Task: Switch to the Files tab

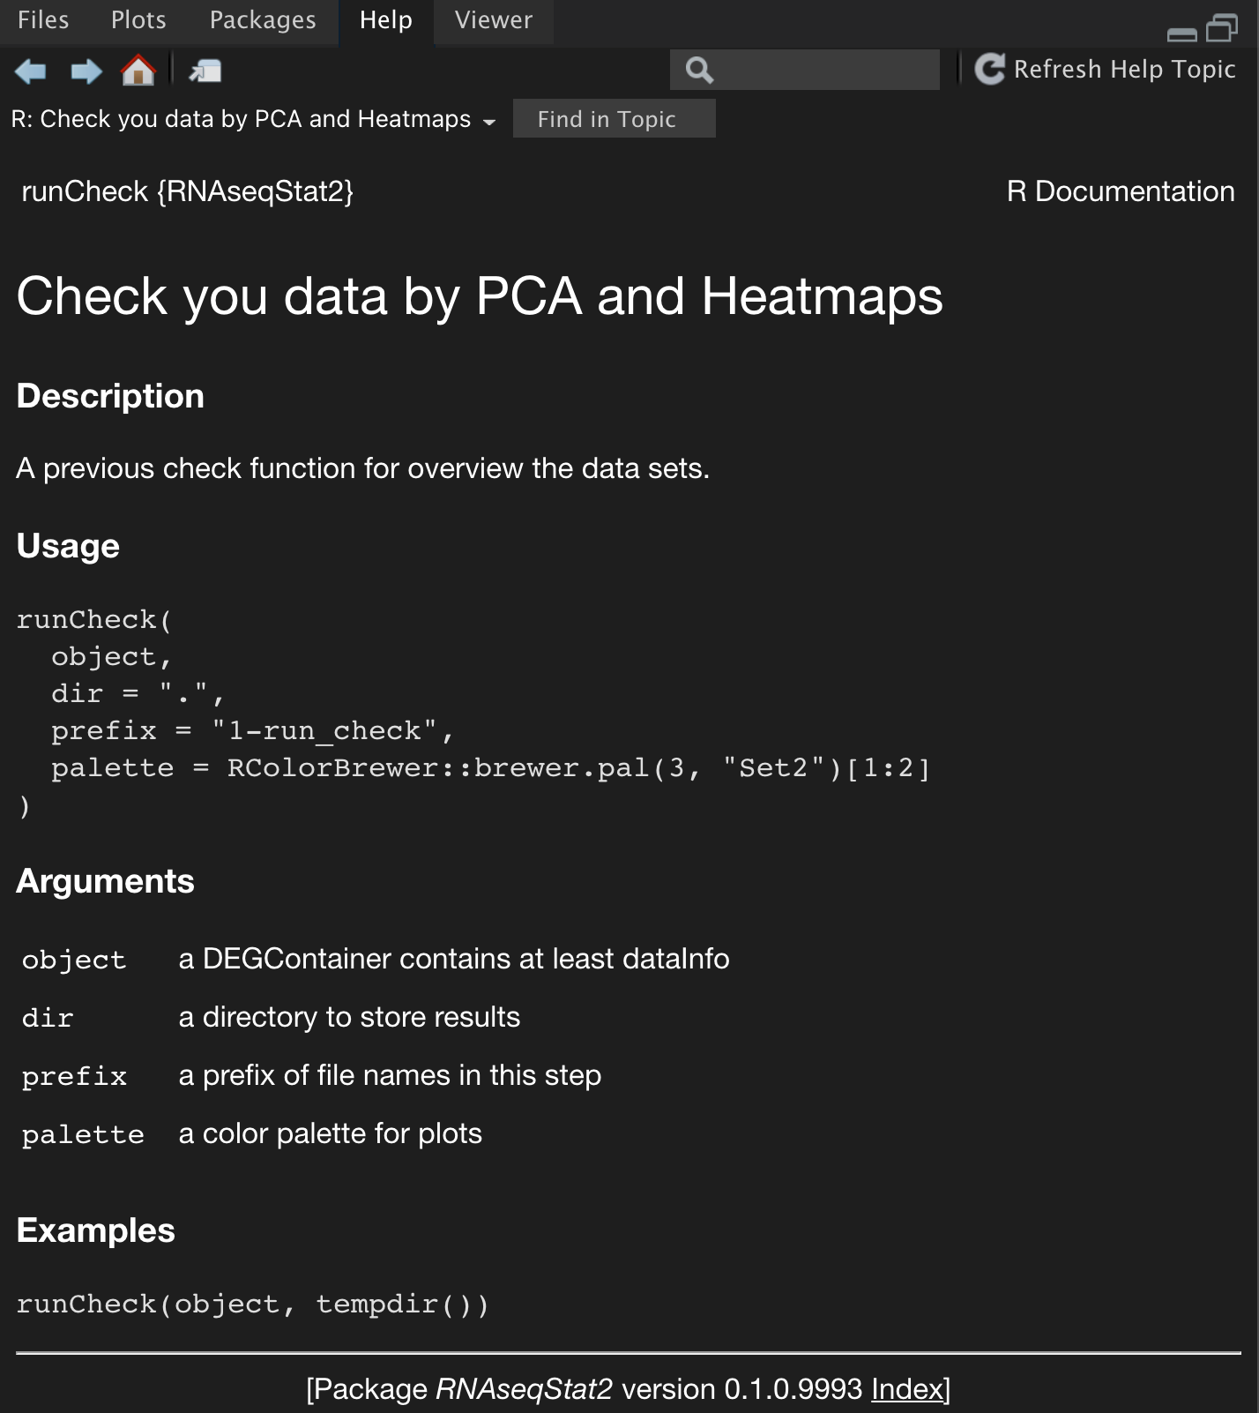Action: tap(43, 20)
